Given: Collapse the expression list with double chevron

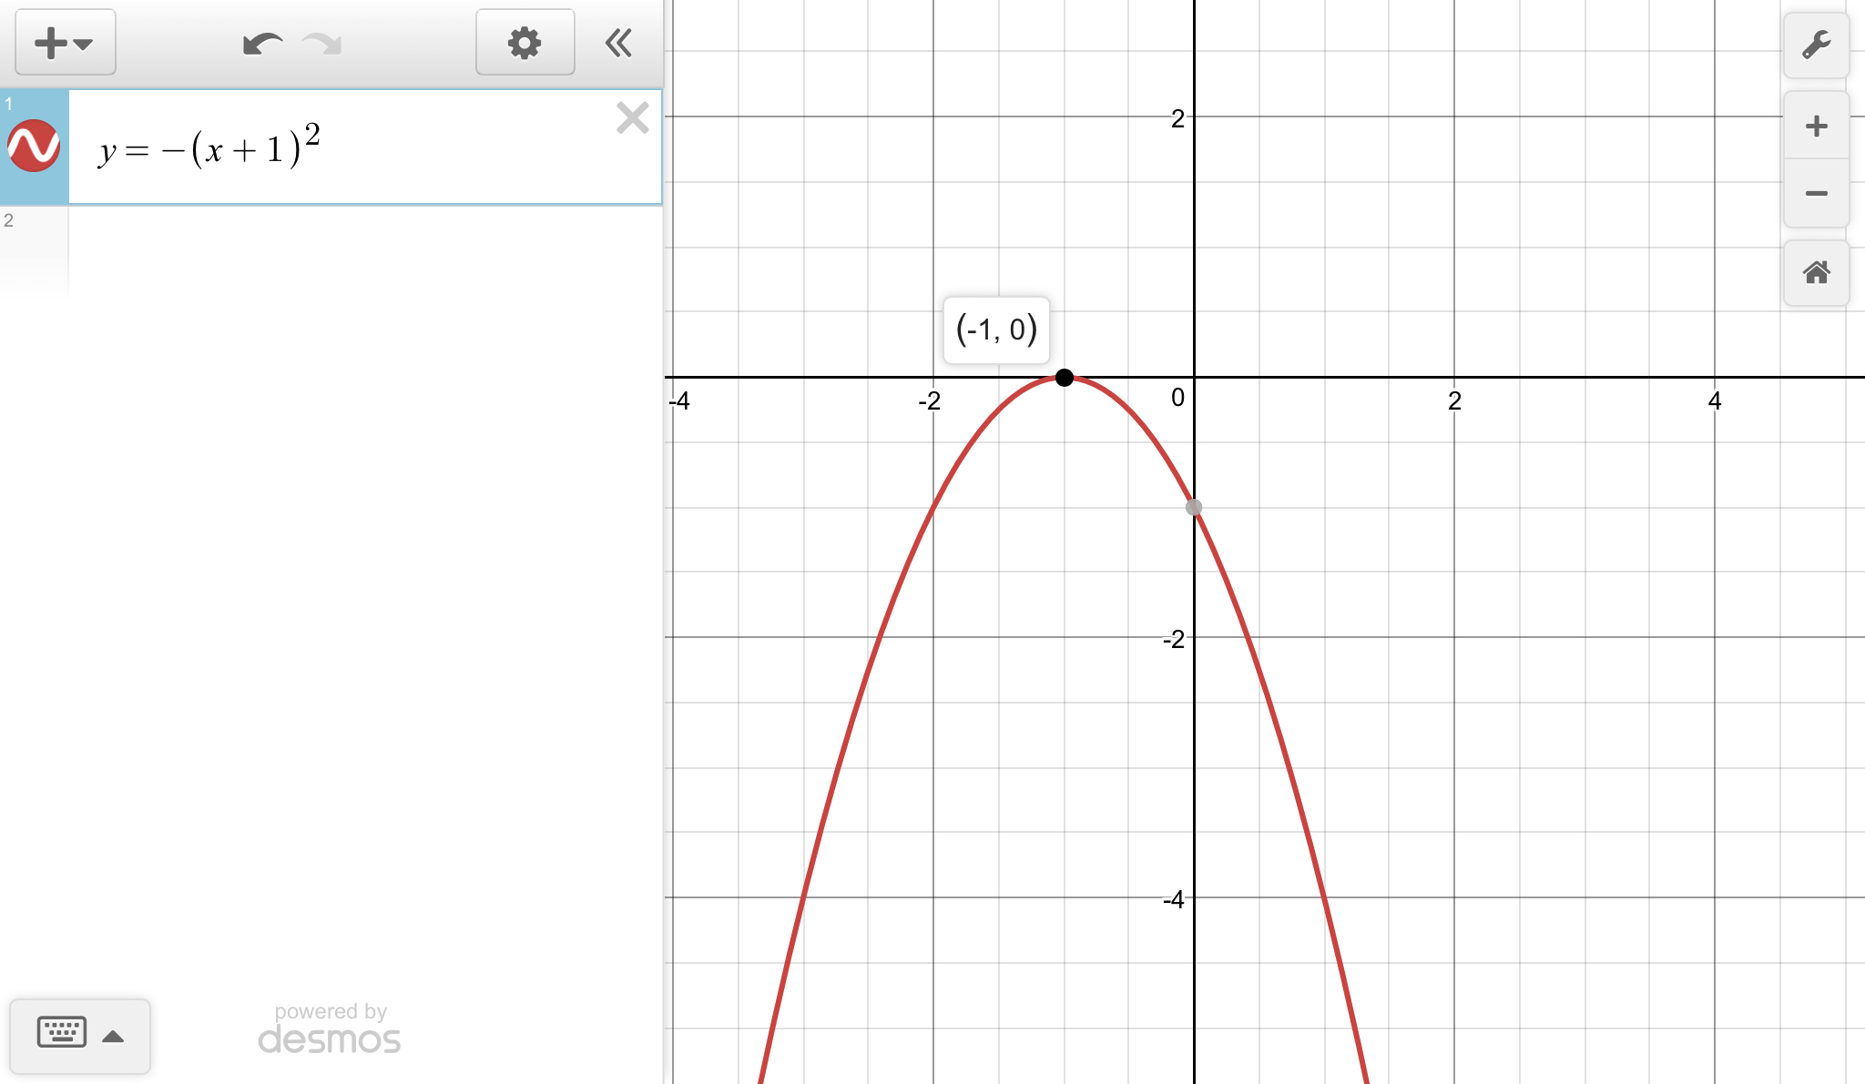Looking at the screenshot, I should pos(619,43).
